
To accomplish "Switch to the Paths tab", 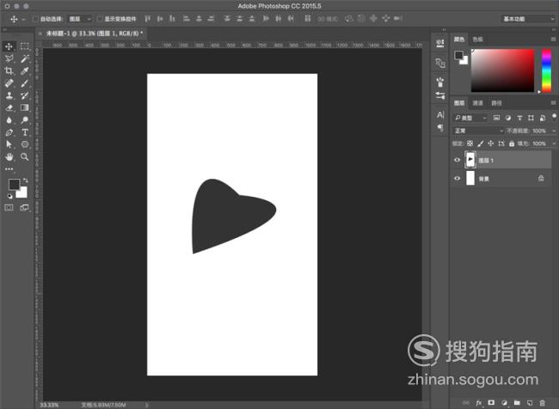I will 496,103.
